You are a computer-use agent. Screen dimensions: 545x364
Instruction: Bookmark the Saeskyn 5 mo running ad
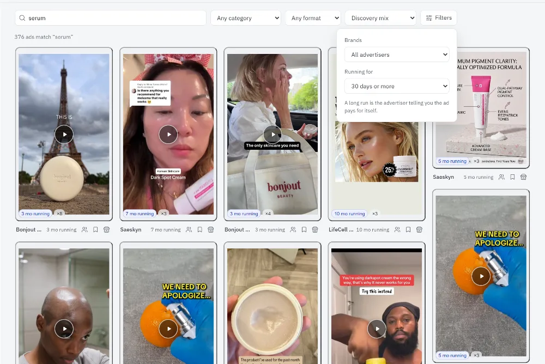513,177
